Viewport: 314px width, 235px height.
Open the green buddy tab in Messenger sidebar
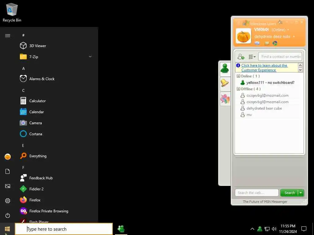225,69
